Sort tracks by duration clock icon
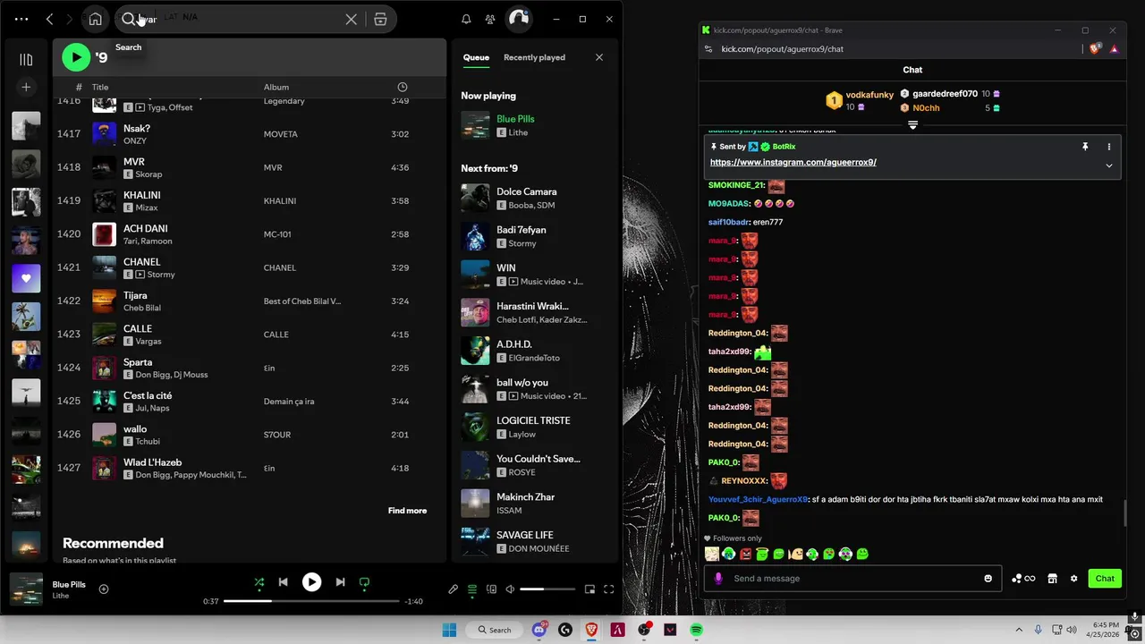The width and height of the screenshot is (1145, 644). (403, 87)
